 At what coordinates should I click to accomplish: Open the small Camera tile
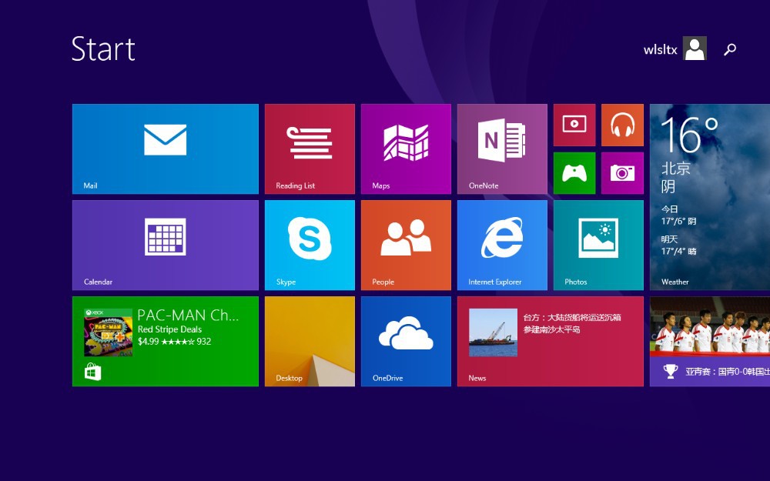tap(623, 172)
